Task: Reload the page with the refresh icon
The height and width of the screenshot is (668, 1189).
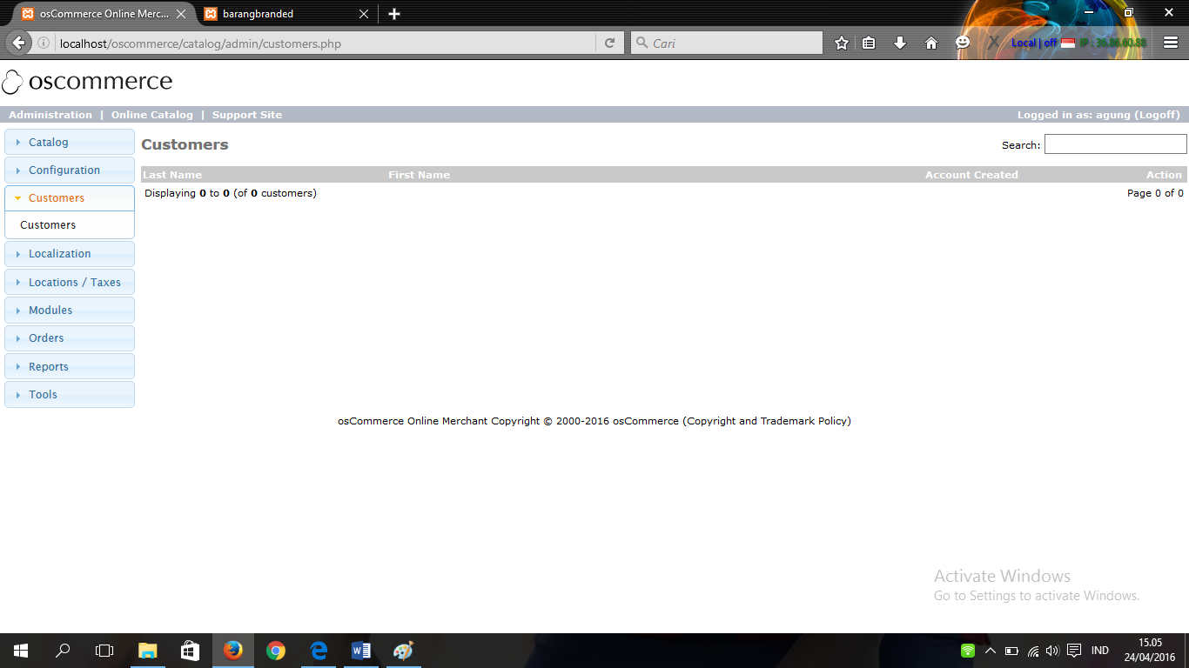Action: 610,43
